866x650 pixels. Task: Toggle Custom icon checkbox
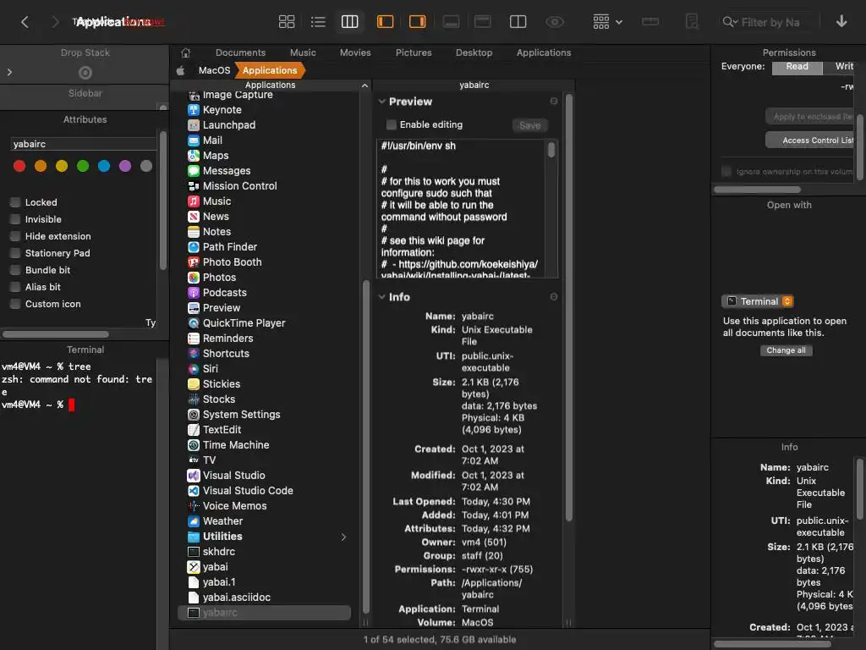[15, 304]
